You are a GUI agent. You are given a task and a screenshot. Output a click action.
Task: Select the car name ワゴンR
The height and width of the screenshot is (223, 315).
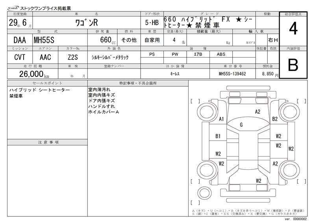(87, 22)
